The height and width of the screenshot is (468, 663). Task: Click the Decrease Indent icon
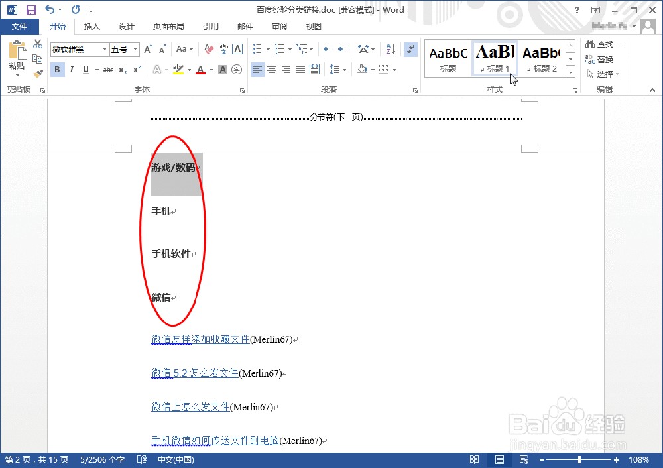tap(329, 49)
